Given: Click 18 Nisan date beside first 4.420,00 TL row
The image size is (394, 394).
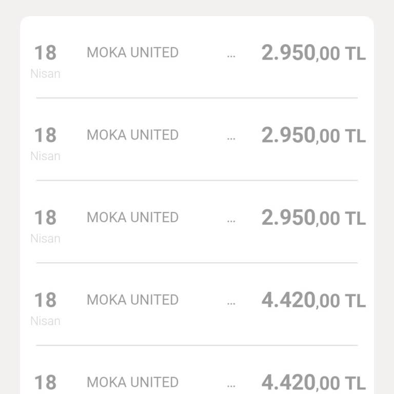Looking at the screenshot, I should (x=45, y=308).
